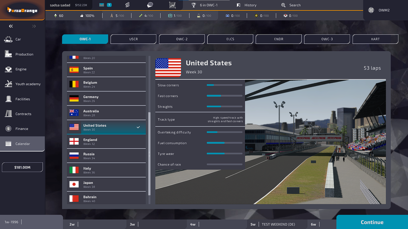The height and width of the screenshot is (229, 408).
Task: Click the wrench mechanics 4/100 icon
Action: tap(140, 15)
